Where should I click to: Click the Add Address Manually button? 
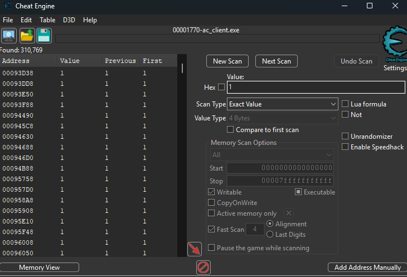pyautogui.click(x=367, y=268)
